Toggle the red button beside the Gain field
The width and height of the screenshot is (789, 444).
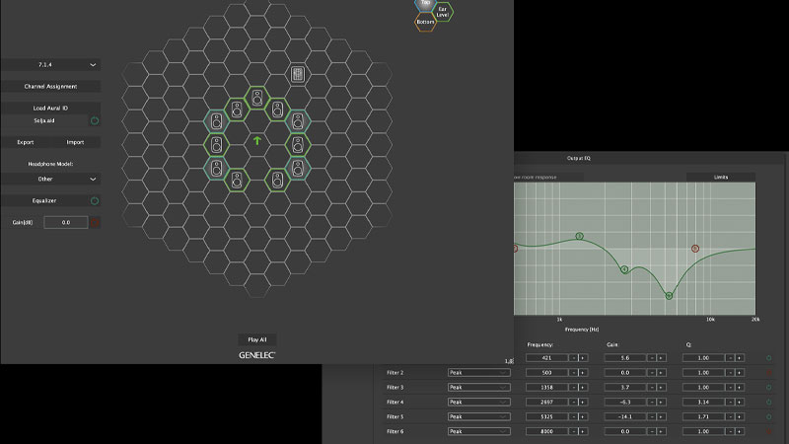point(95,223)
